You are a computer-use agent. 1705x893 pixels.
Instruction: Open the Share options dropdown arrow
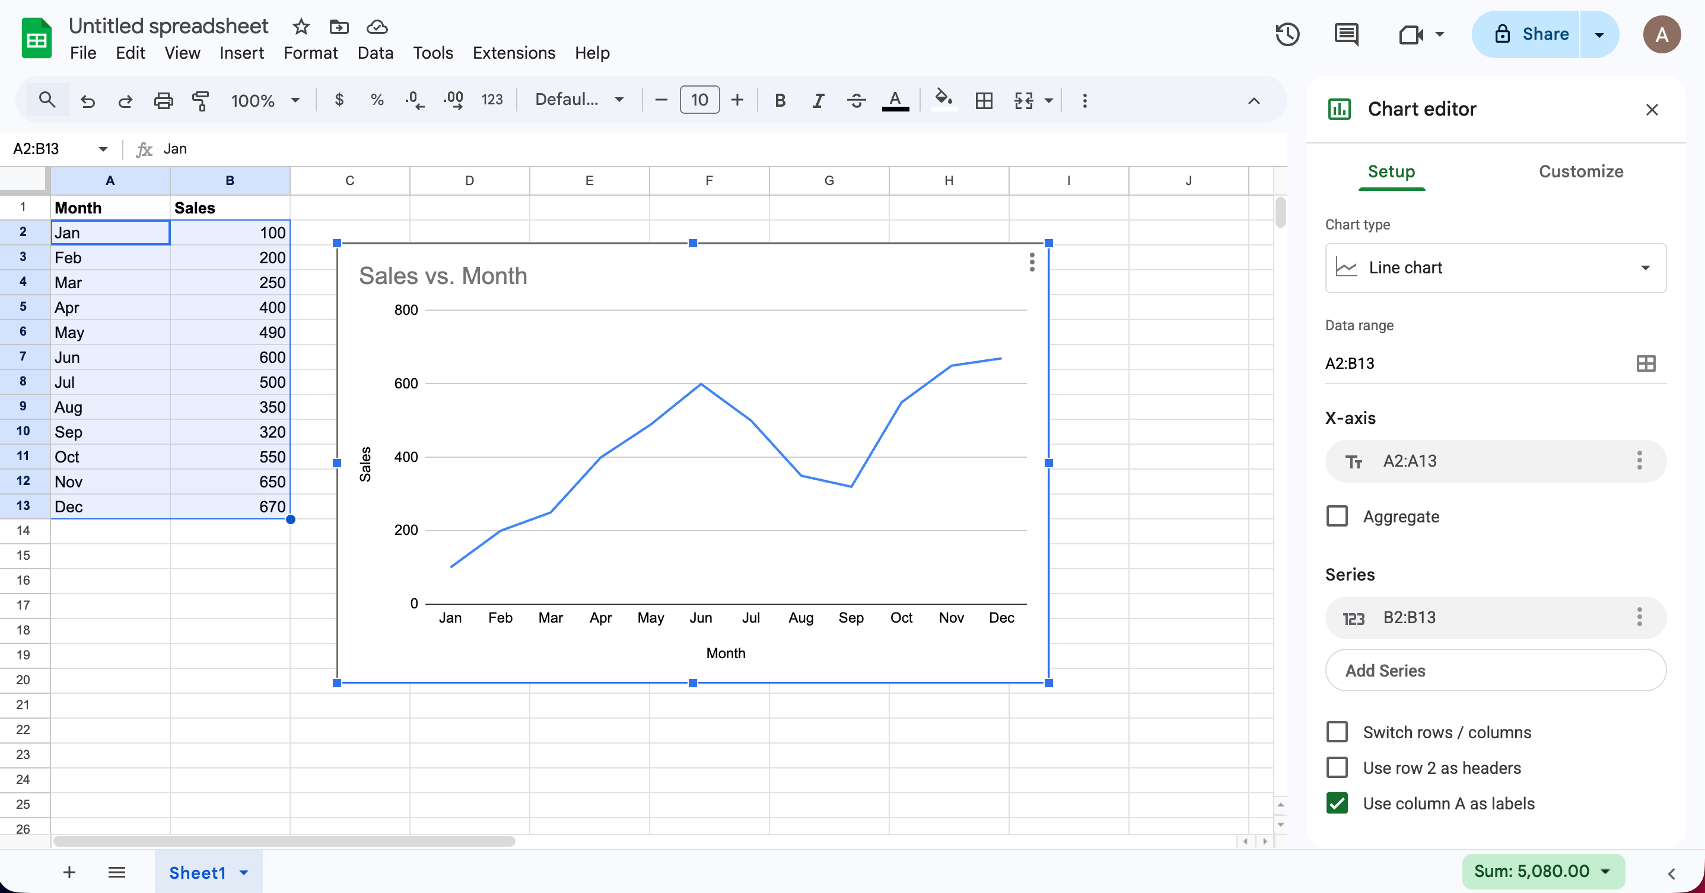click(1598, 34)
